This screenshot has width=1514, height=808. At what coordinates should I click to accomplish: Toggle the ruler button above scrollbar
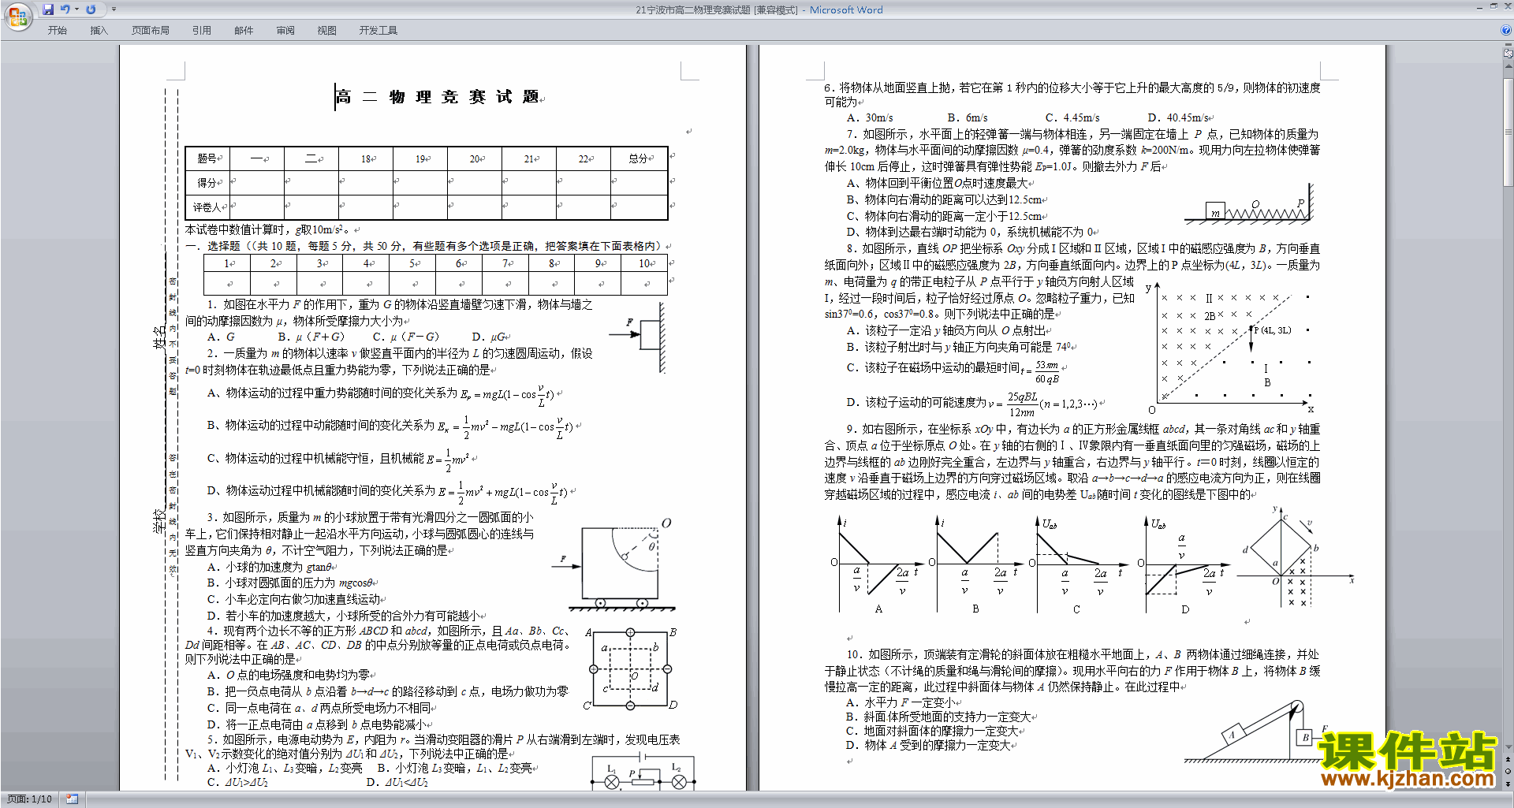tap(1508, 54)
